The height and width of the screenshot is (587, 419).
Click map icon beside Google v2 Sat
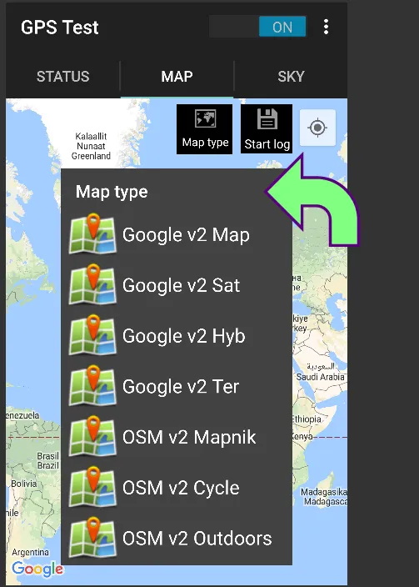coord(92,284)
